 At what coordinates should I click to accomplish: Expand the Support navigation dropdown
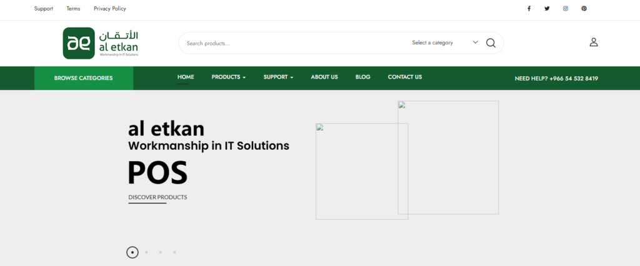278,77
